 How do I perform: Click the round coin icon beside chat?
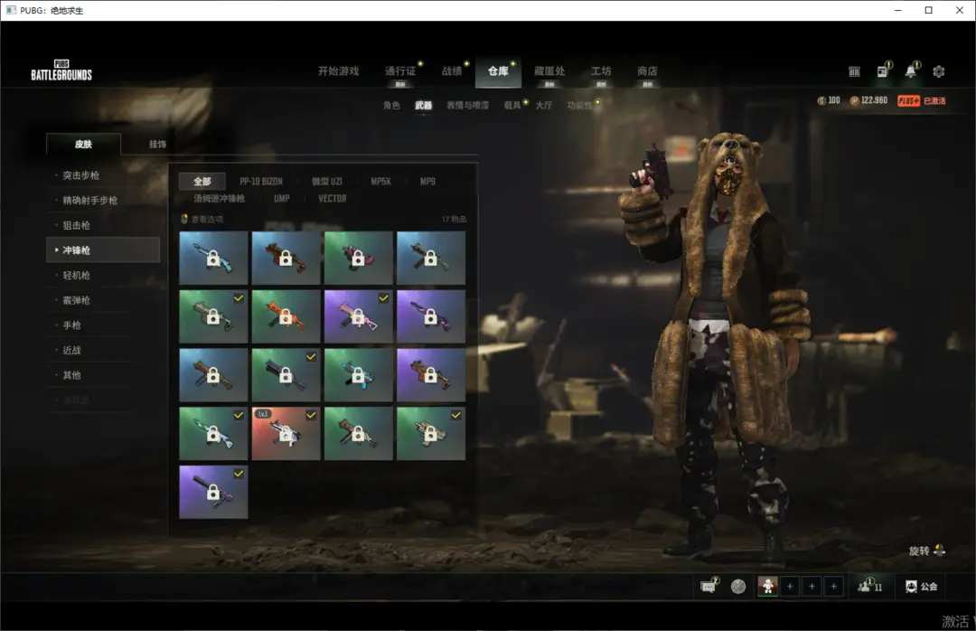738,586
